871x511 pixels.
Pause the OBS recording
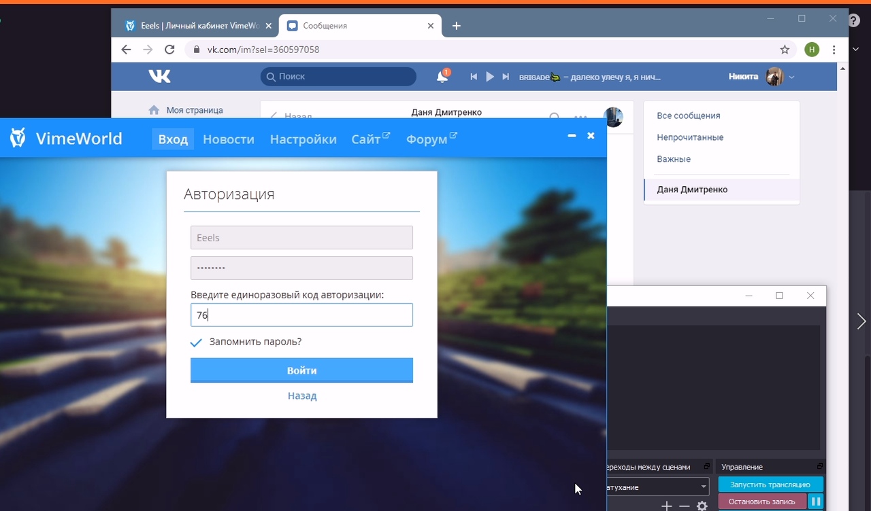[816, 501]
